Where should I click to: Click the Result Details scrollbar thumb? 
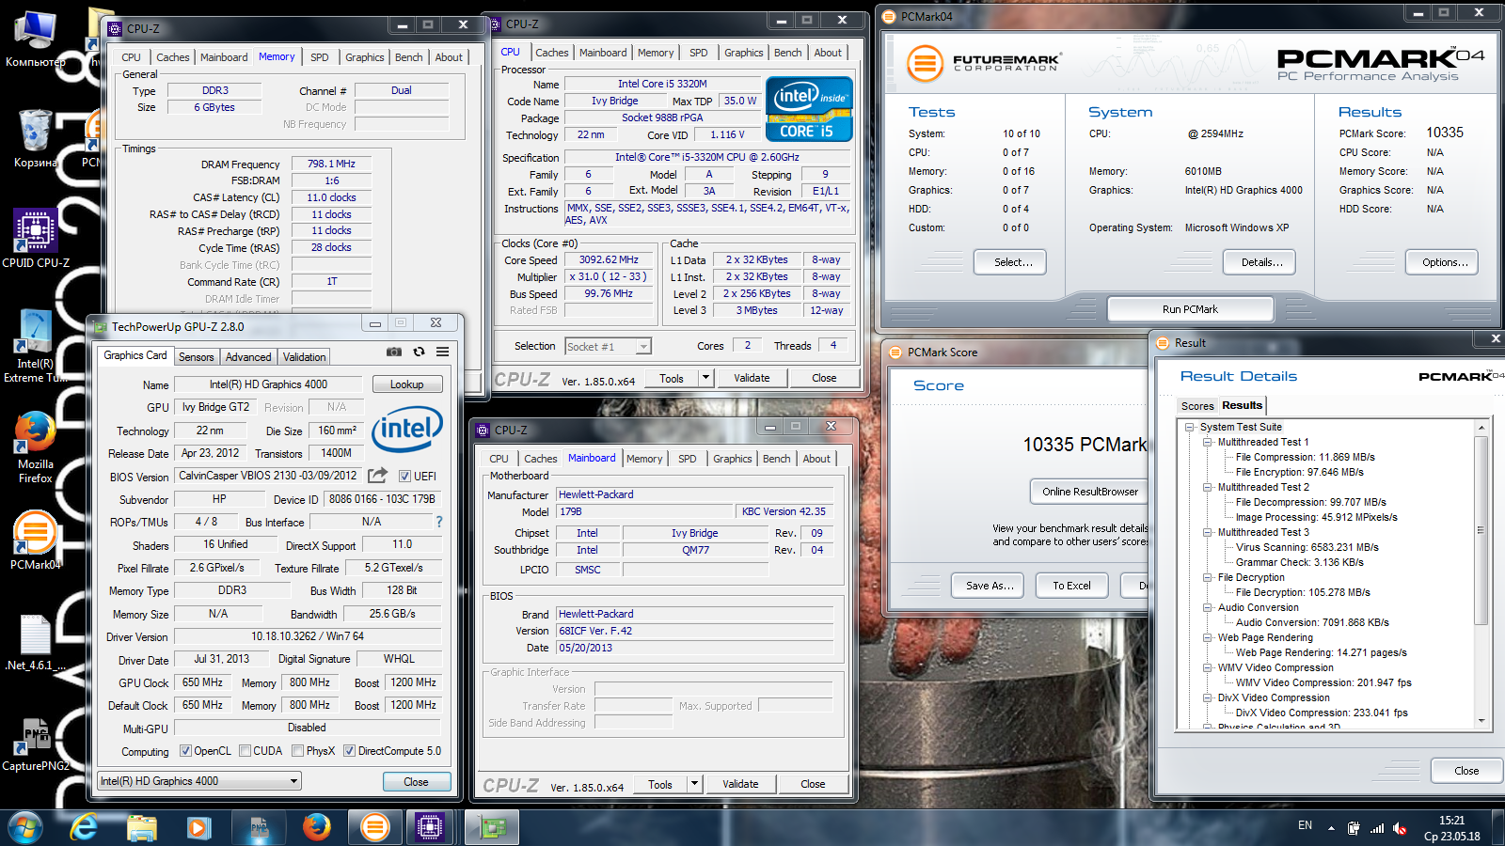coord(1481,530)
